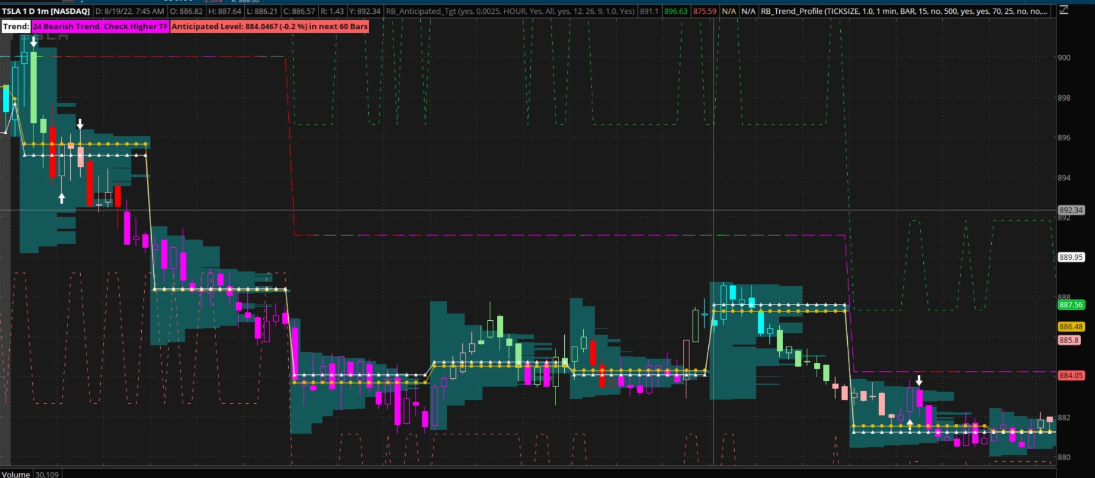Screen dimensions: 1095x478
Task: Select the TSLA 1 D 1m symbol label
Action: pos(46,11)
